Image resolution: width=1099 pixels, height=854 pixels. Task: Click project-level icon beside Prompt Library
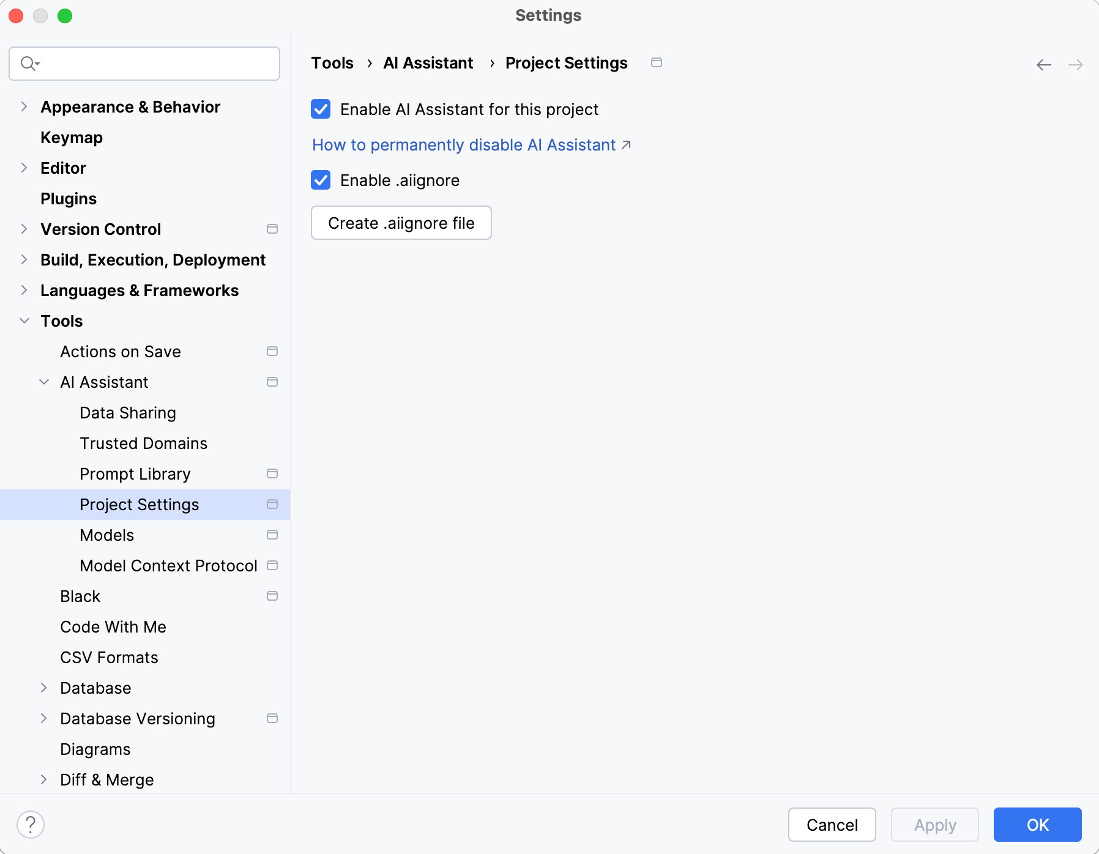coord(272,474)
